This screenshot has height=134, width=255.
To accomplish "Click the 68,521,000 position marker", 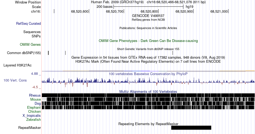I will click(x=219, y=11).
